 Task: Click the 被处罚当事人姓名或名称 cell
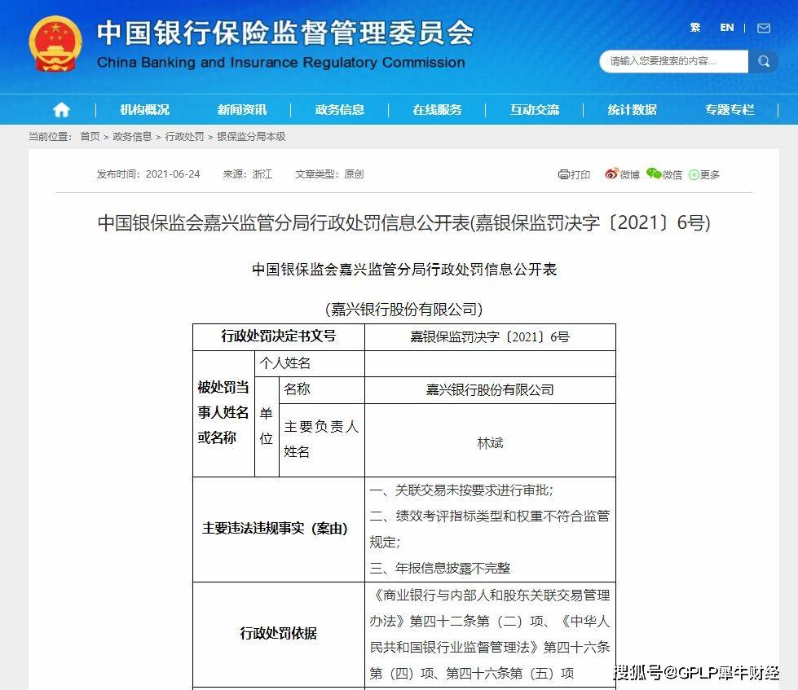(223, 413)
